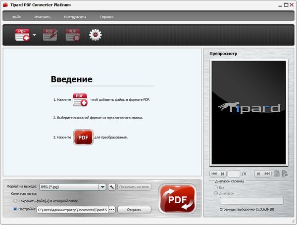This screenshot has height=225, width=297.
Task: Expand the output format dropdown arrow
Action: [x=102, y=187]
